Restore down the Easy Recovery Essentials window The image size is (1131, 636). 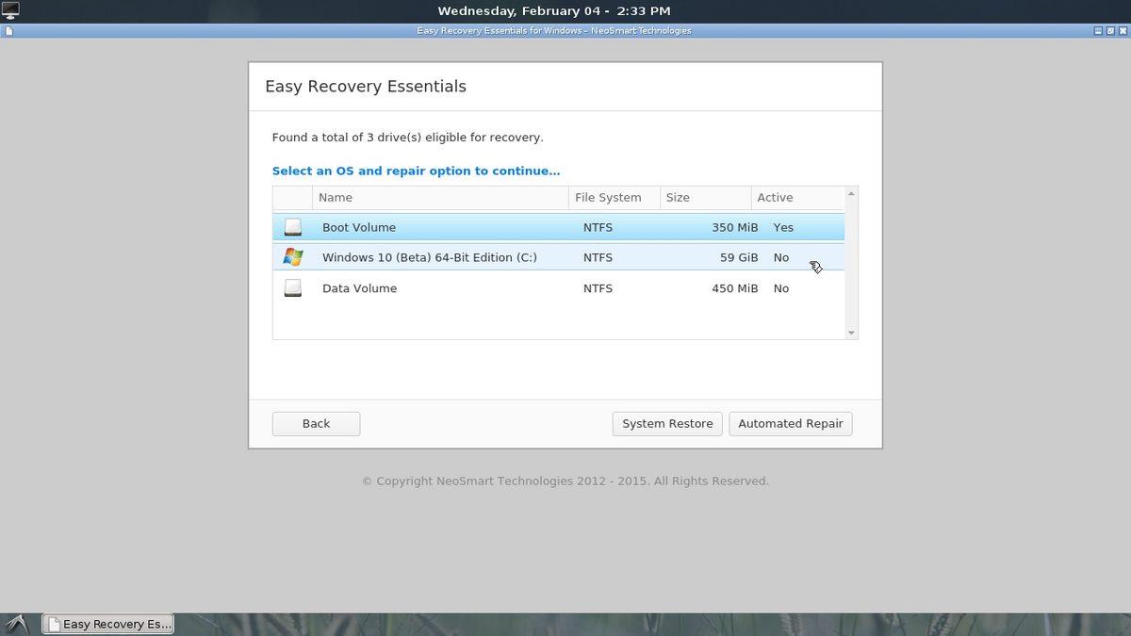click(1109, 31)
